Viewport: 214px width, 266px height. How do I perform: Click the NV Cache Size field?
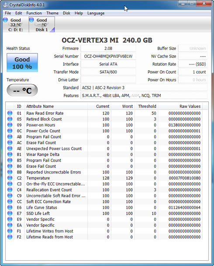point(193,56)
